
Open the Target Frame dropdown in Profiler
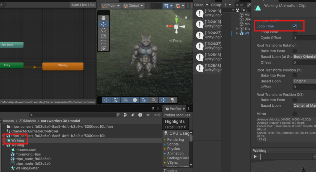point(175,127)
